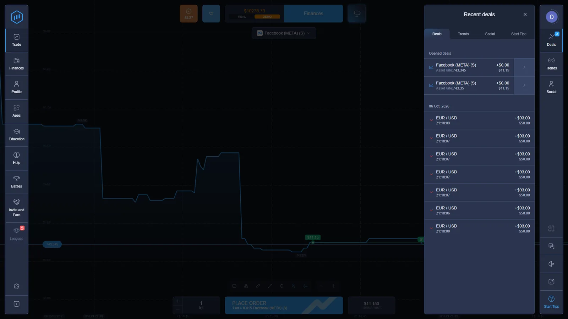Screen dimensions: 568x319
Task: Click the 743.345 price level label
Action: click(x=52, y=244)
